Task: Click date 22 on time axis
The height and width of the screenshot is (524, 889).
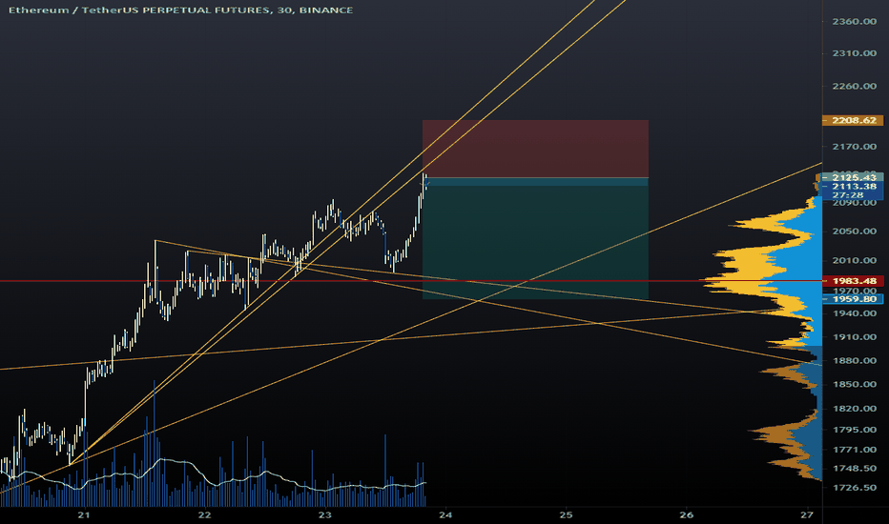Action: tap(205, 514)
